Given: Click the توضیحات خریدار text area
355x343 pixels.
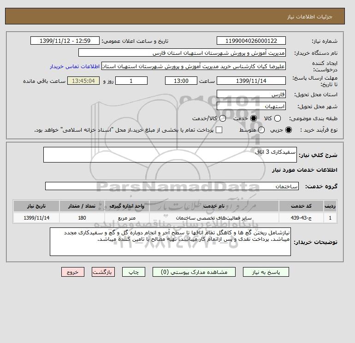Looking at the screenshot, I should pyautogui.click(x=170, y=242).
